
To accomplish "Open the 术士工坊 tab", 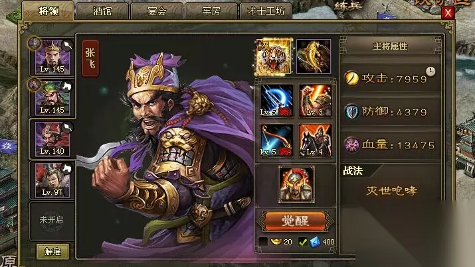I will (x=266, y=11).
